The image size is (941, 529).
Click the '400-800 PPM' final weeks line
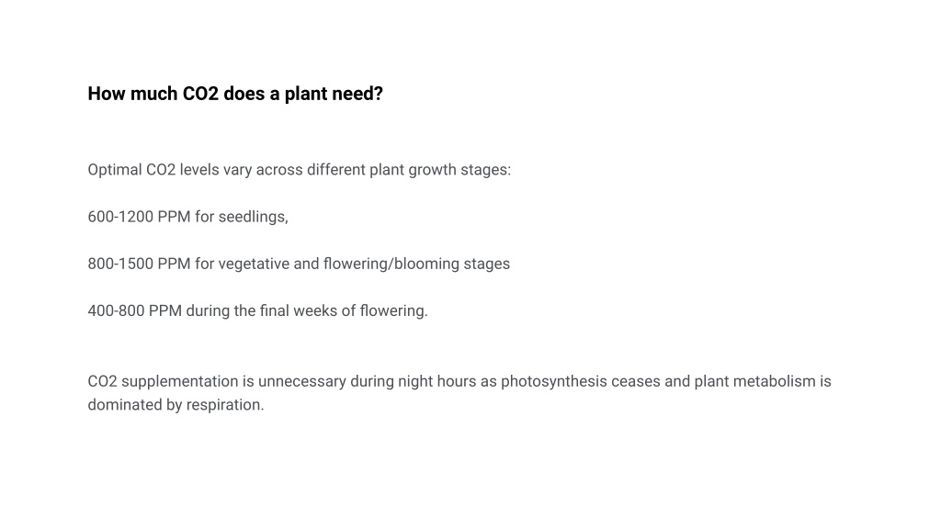(258, 310)
